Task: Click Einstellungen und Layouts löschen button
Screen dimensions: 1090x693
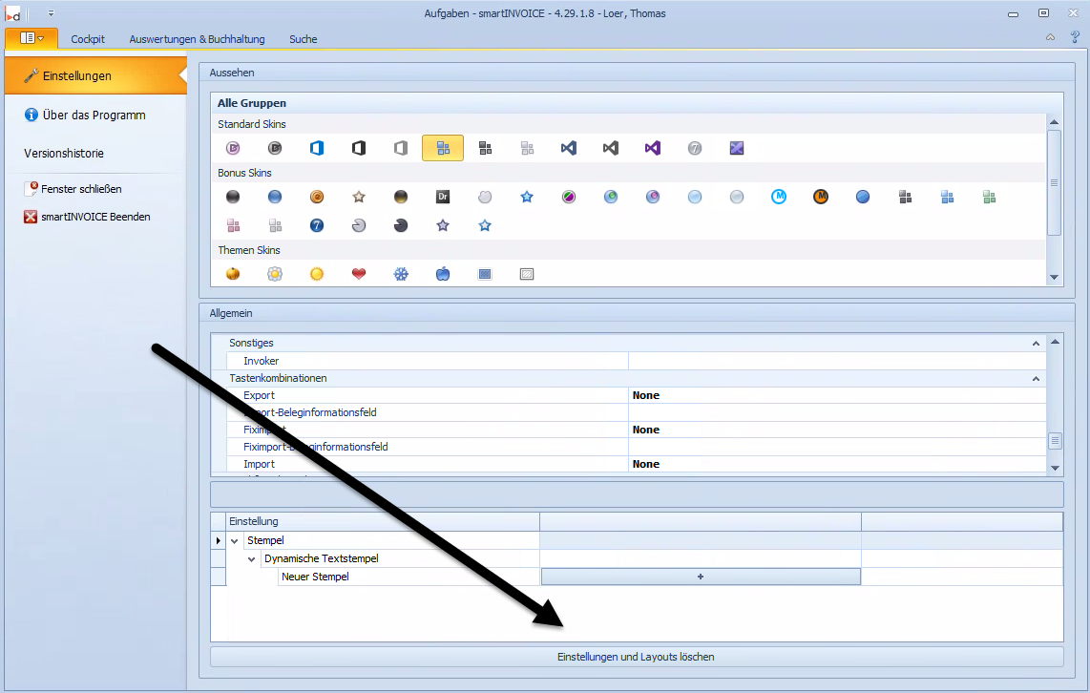Action: (636, 657)
